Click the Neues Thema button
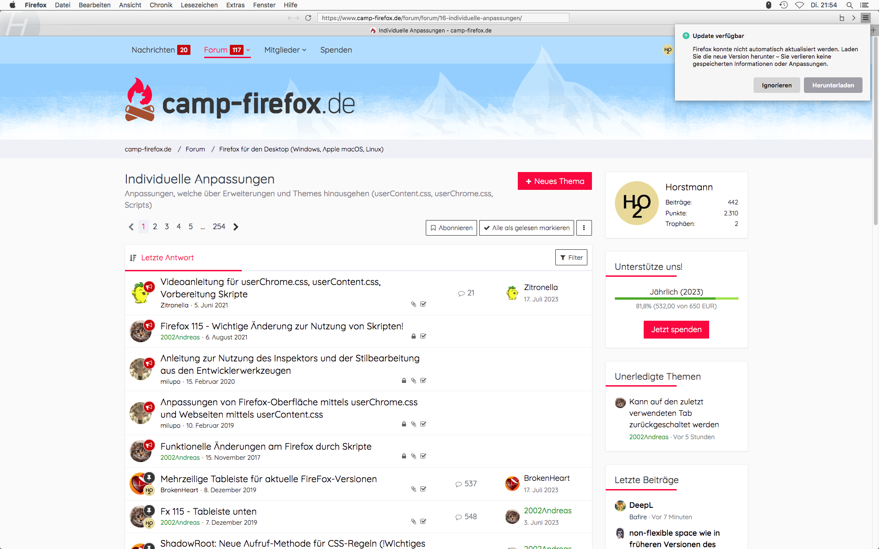Image resolution: width=879 pixels, height=549 pixels. [554, 181]
